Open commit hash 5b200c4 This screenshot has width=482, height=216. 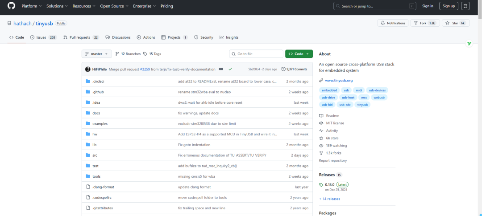(x=254, y=69)
